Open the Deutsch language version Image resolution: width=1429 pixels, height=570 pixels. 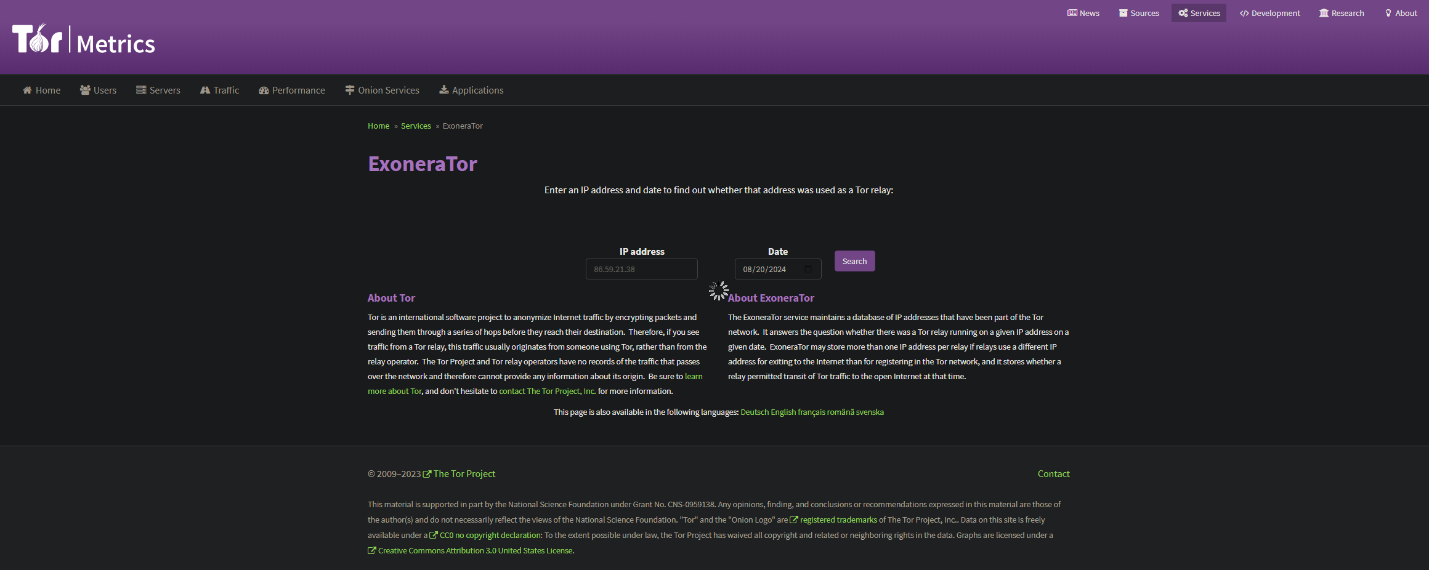tap(754, 412)
